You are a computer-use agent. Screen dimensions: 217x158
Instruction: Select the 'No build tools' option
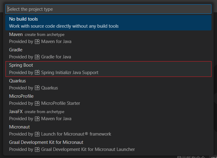108,23
